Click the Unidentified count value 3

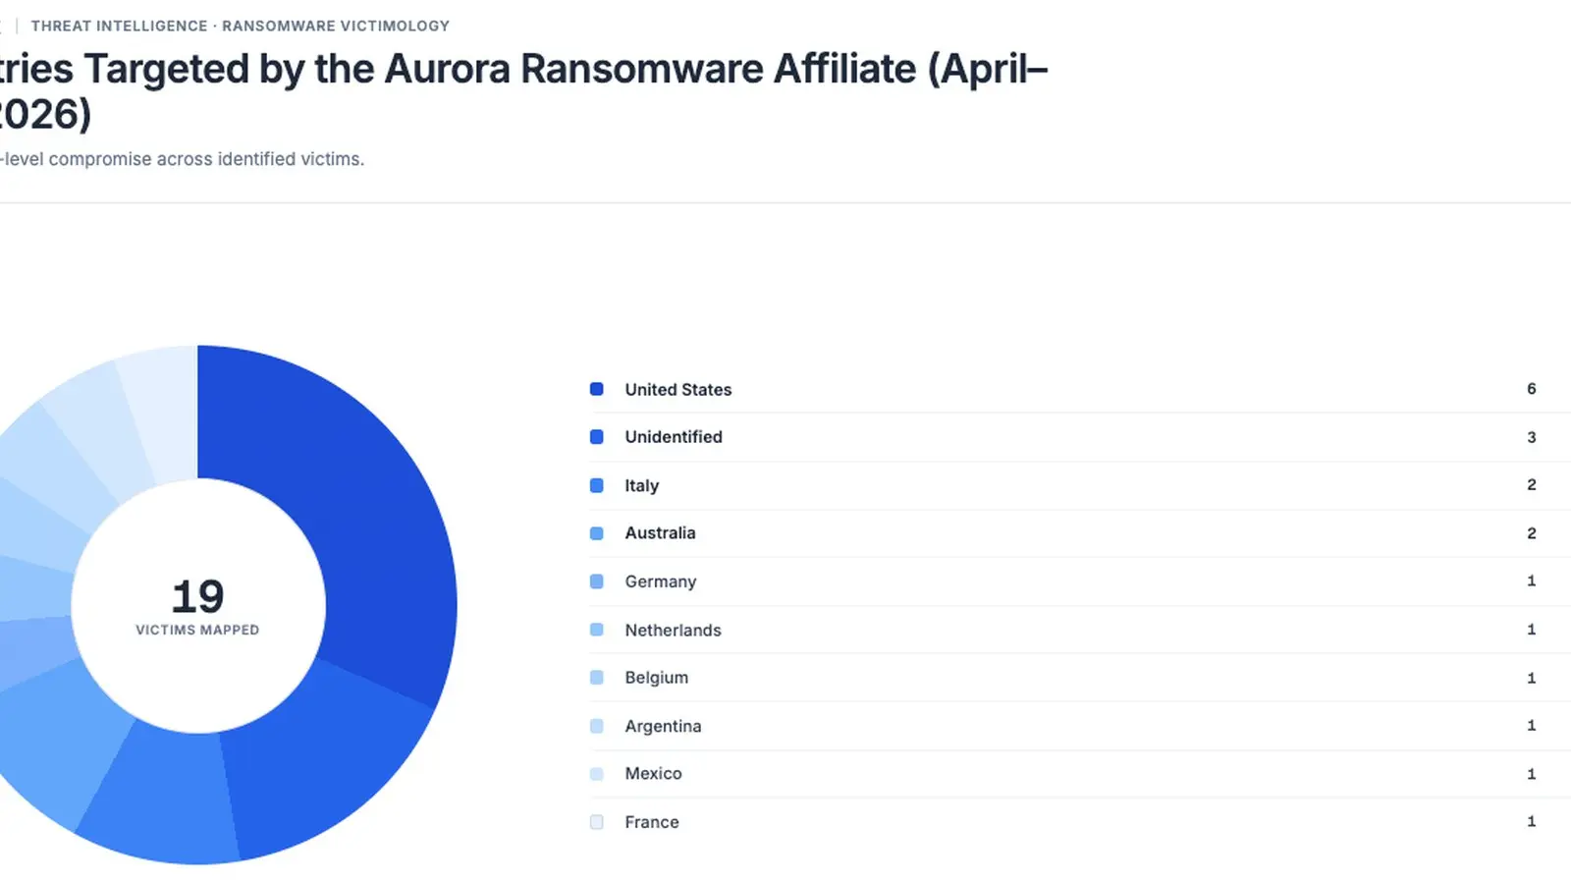pyautogui.click(x=1531, y=437)
